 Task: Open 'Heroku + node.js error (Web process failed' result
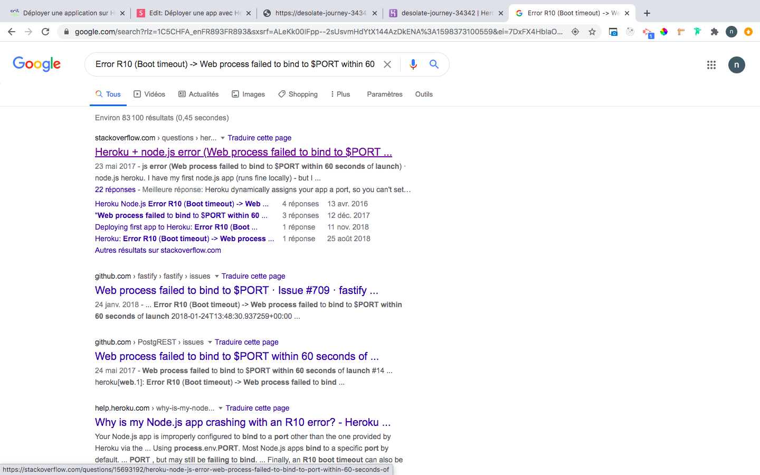[x=243, y=152]
